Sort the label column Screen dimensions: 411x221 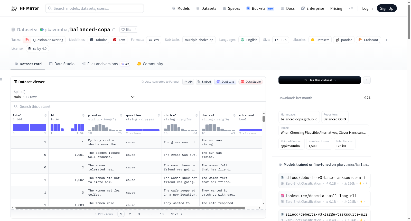tap(45, 115)
